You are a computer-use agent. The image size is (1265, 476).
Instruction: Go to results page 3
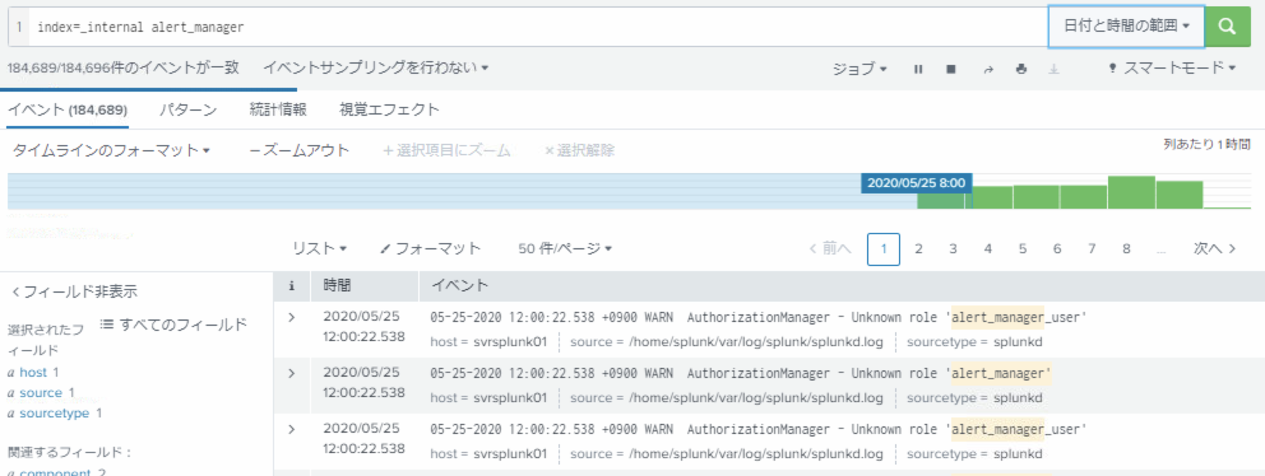point(953,249)
